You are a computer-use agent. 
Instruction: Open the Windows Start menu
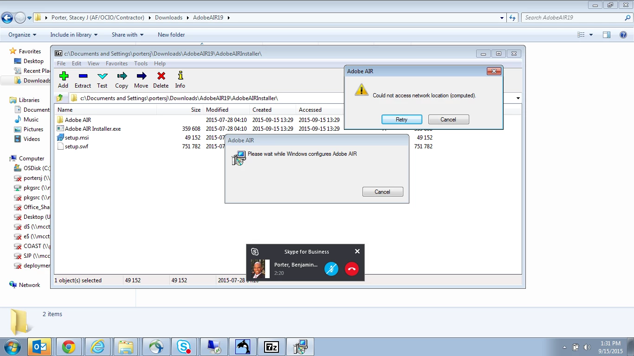point(13,347)
